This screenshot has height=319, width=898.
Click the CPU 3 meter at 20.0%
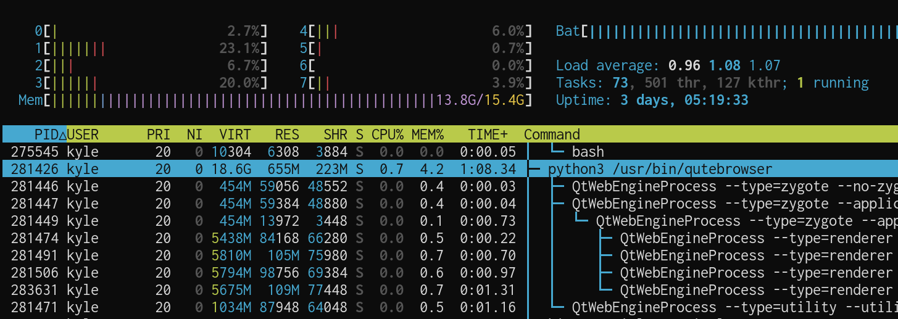coord(151,83)
